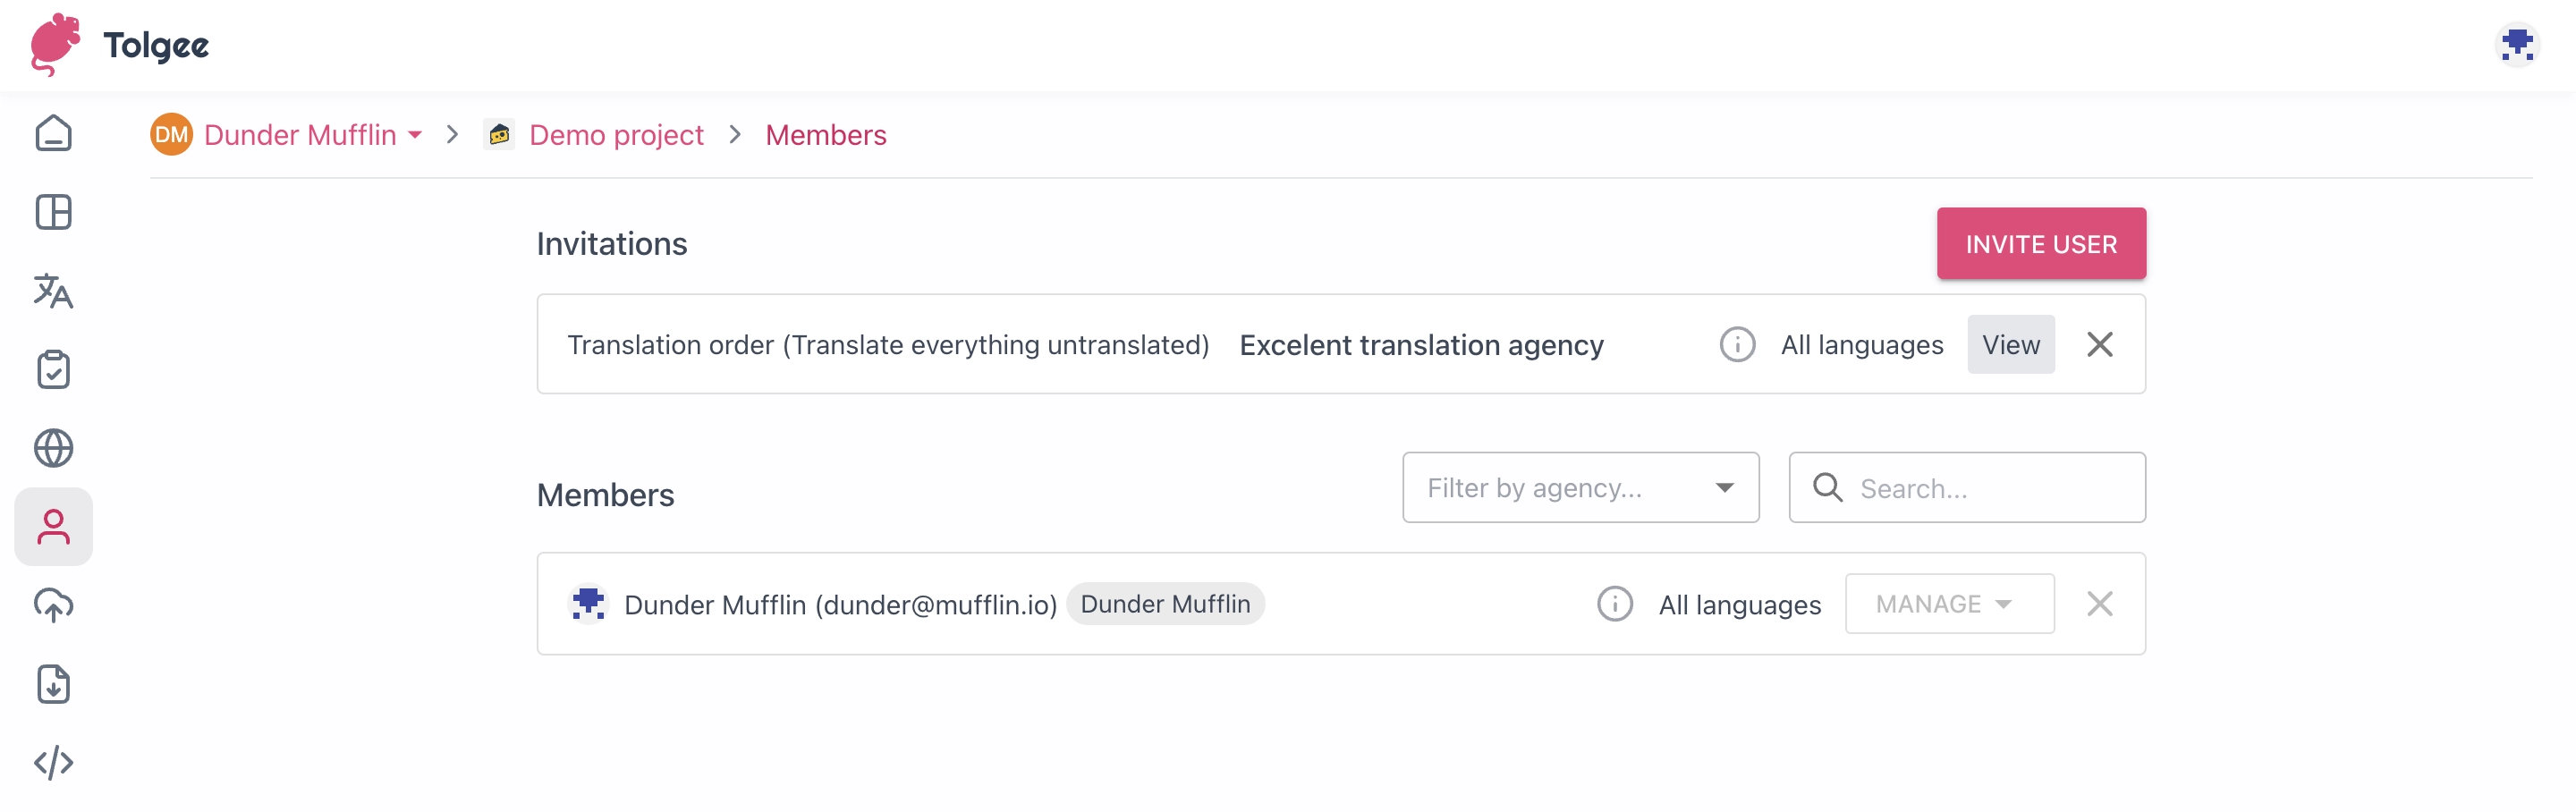The image size is (2576, 812).
Task: Open the Import cloud-upload sidebar icon
Action: click(53, 606)
